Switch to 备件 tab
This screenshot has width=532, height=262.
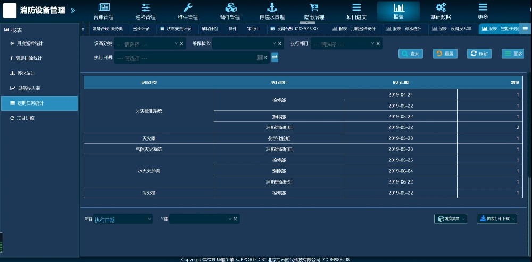pos(233,29)
